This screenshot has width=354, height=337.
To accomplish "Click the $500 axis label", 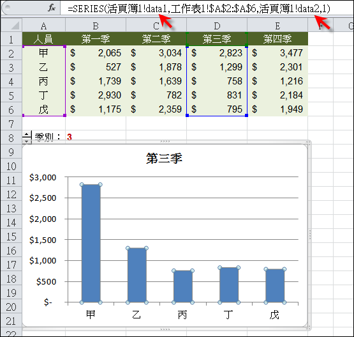I will click(x=47, y=281).
